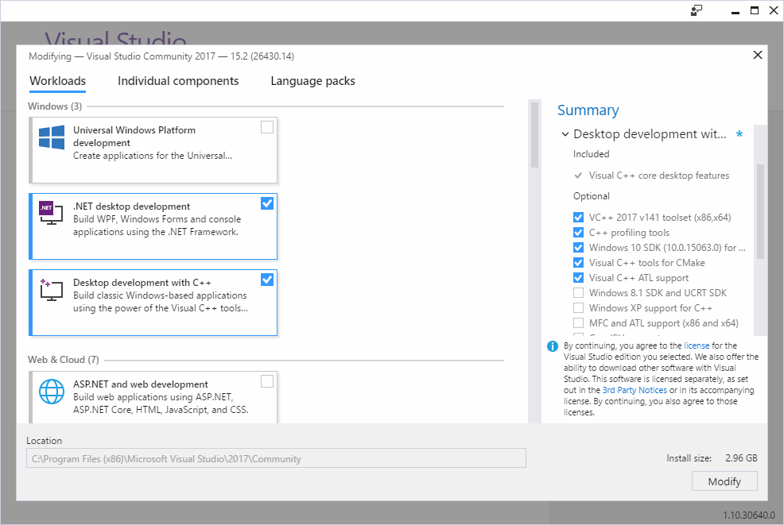Image resolution: width=784 pixels, height=525 pixels.
Task: Close the Modifying dialog with X
Action: pos(758,55)
